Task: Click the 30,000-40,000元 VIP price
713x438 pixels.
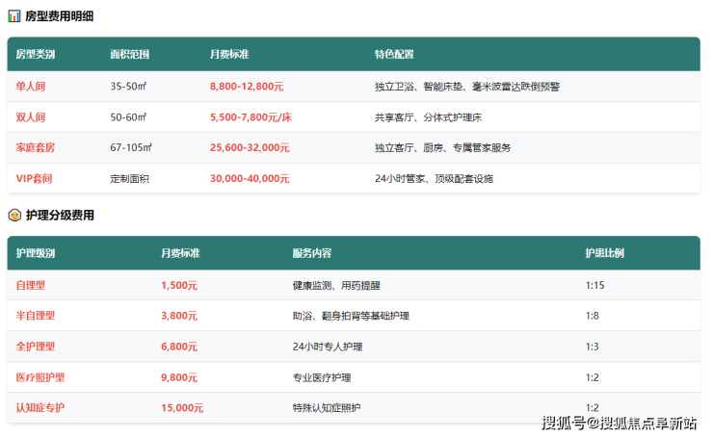Action: tap(250, 179)
